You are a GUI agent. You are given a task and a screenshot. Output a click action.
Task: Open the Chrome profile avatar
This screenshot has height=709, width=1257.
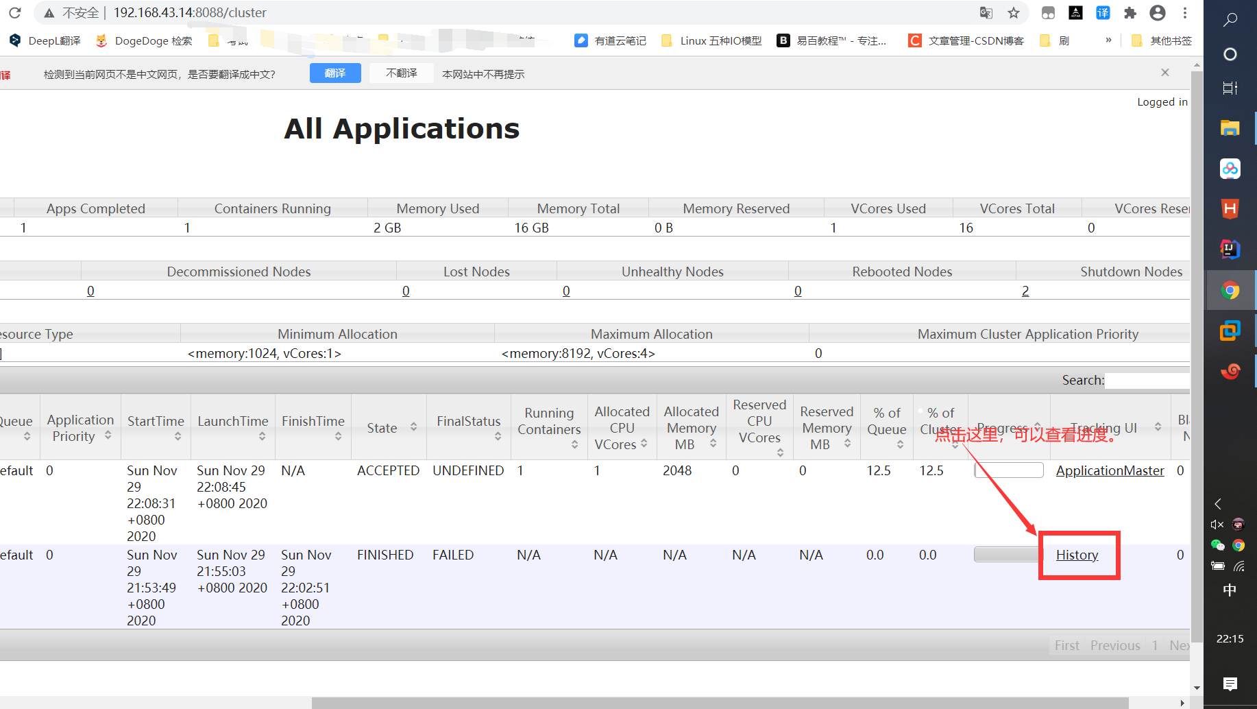click(x=1158, y=12)
